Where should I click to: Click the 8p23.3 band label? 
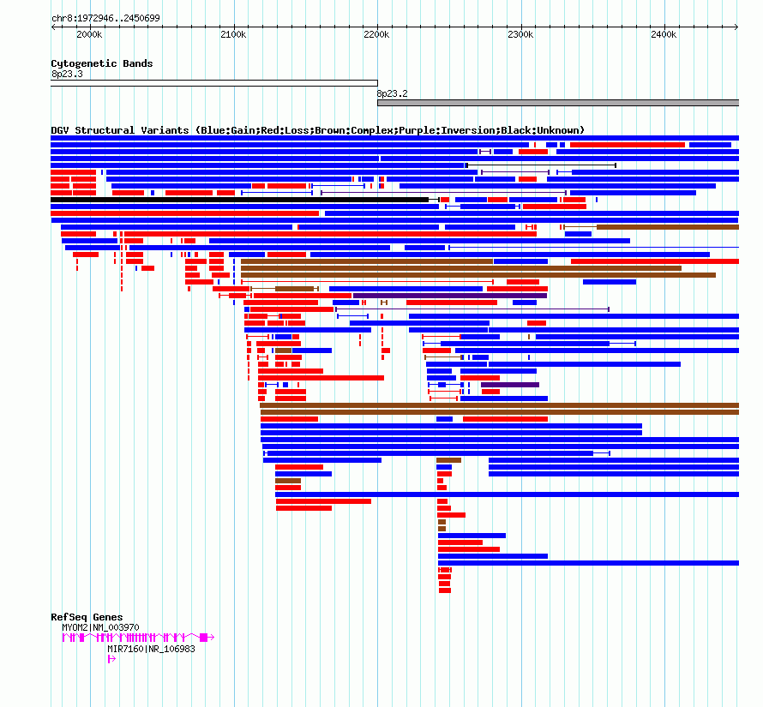(67, 74)
